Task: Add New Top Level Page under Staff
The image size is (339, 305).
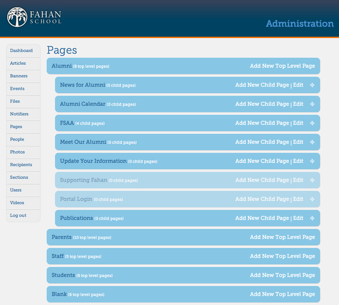Action: [282, 256]
